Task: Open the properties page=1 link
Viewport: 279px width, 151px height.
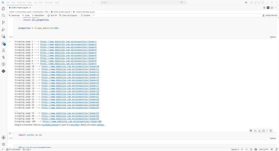Action: pyautogui.click(x=68, y=41)
